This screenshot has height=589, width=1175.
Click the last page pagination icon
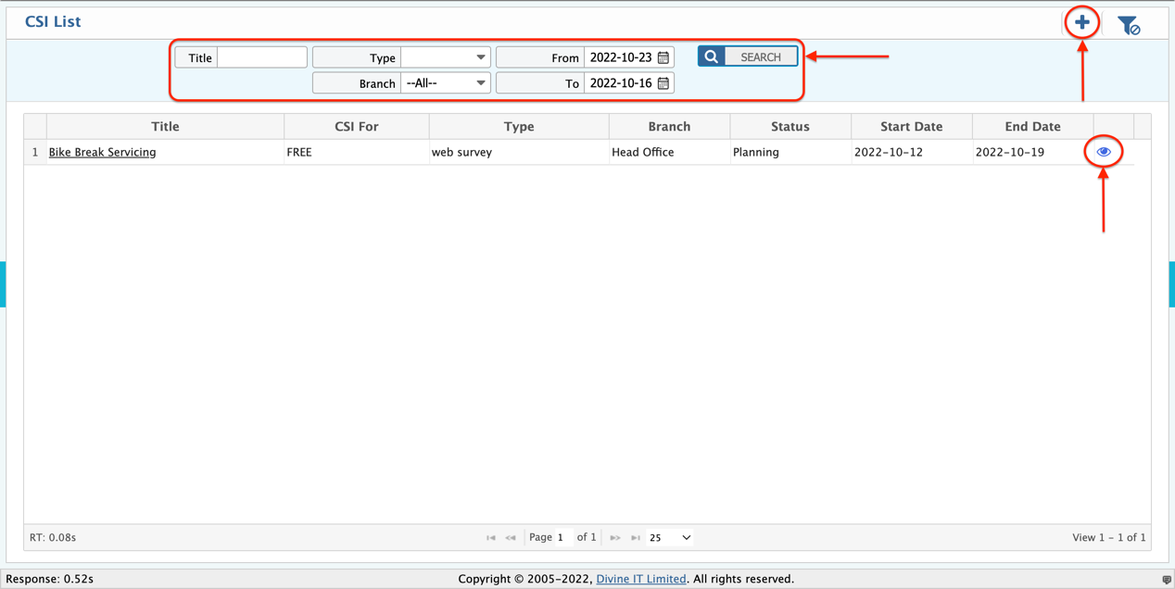636,537
